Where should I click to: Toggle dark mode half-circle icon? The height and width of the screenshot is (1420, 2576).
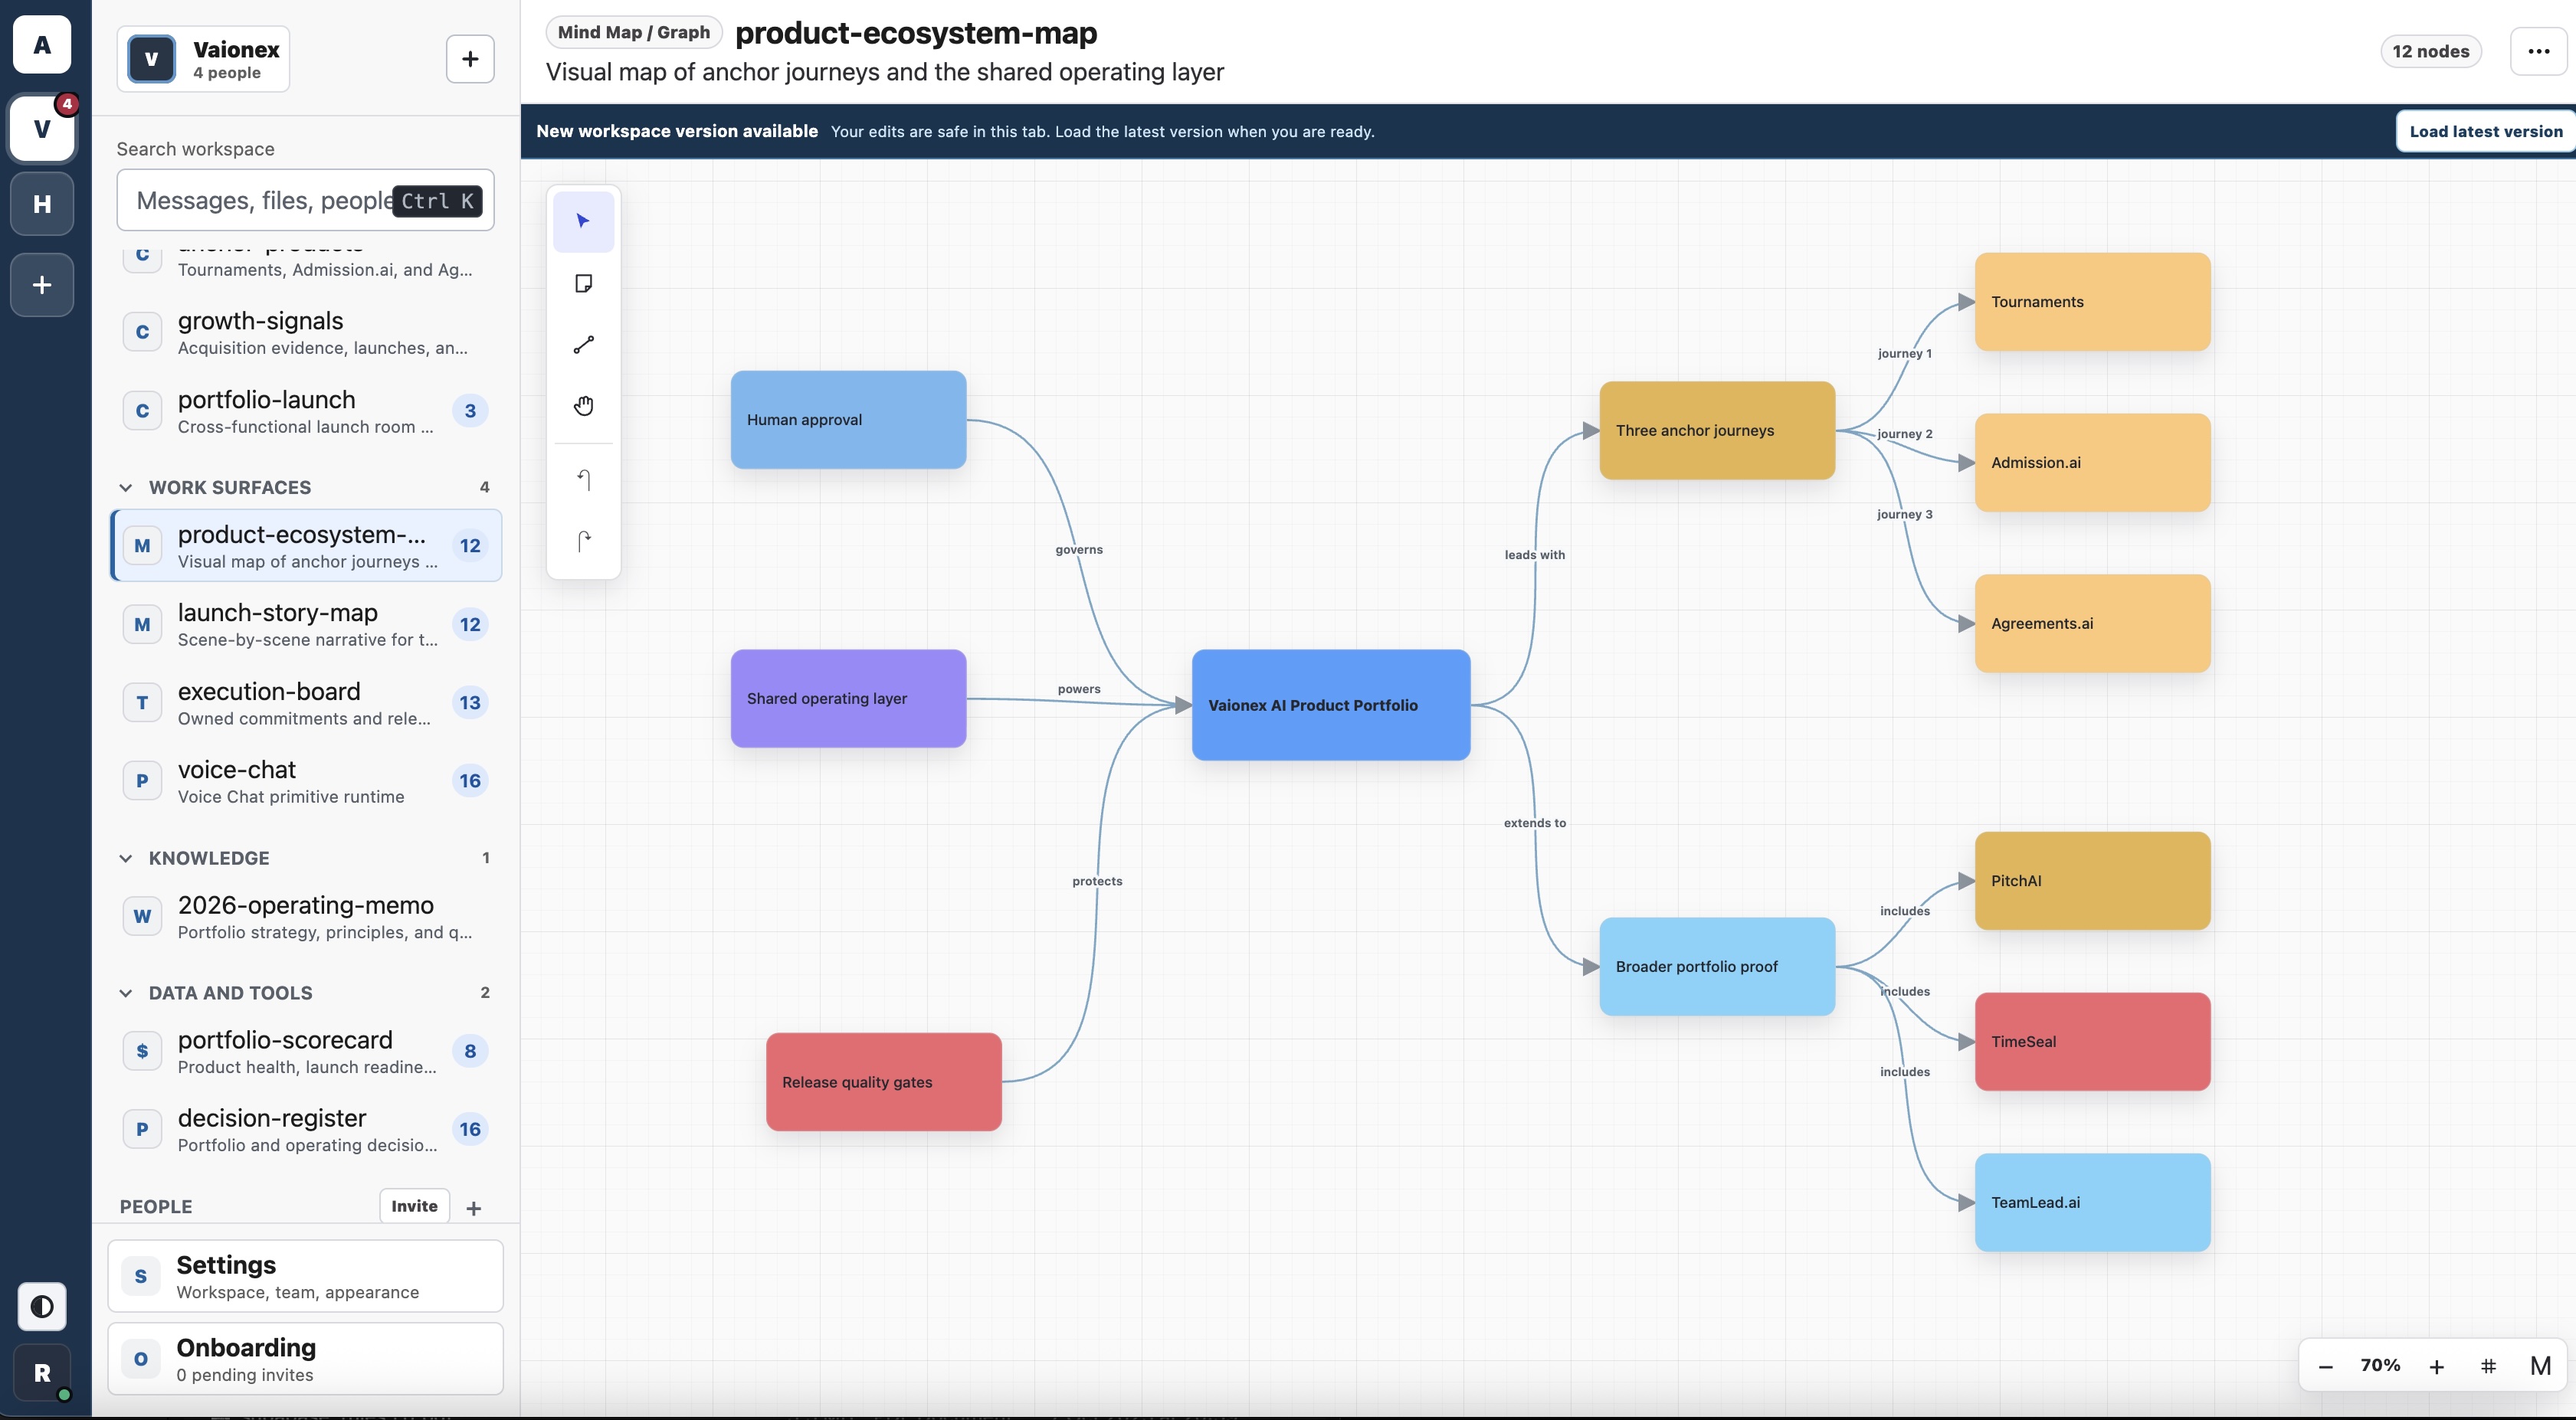pos(42,1306)
